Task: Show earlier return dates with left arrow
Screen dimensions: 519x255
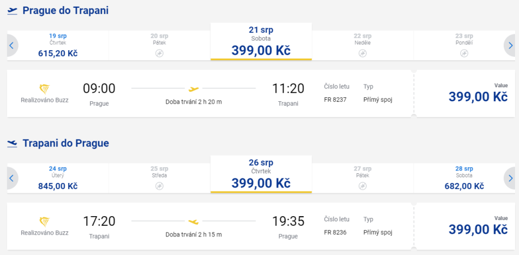Action: (11, 178)
